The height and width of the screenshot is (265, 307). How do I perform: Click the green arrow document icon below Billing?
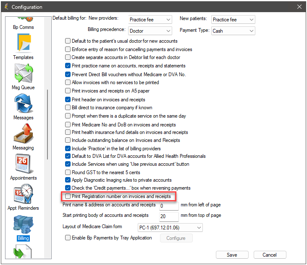22,252
